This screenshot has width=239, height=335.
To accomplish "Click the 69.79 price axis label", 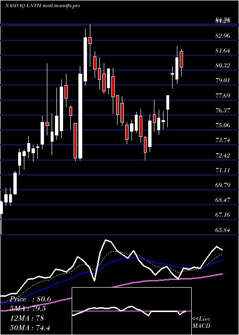I will tap(223, 185).
